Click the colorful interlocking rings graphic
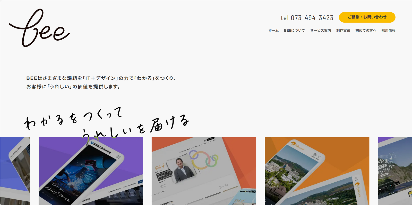 [203, 160]
